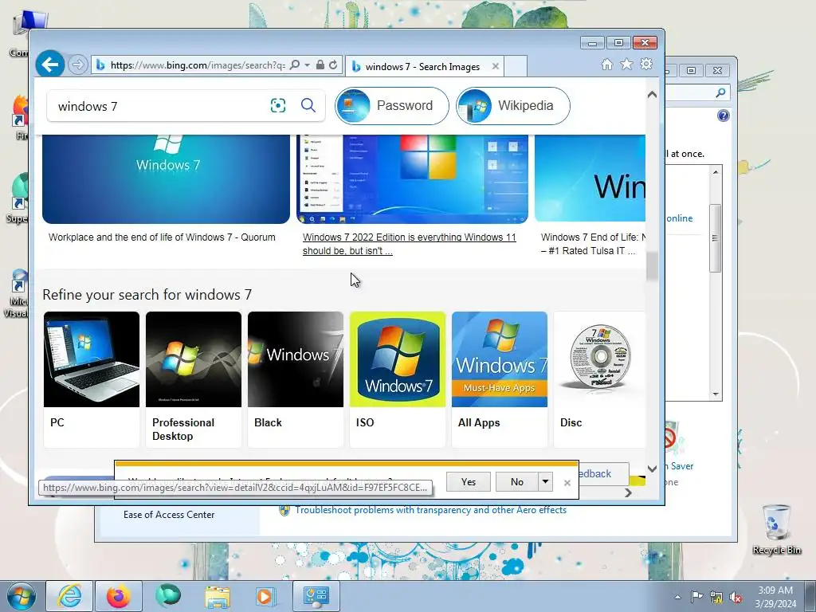Viewport: 816px width, 612px height.
Task: Click the search icon in Personalization window
Action: (720, 92)
